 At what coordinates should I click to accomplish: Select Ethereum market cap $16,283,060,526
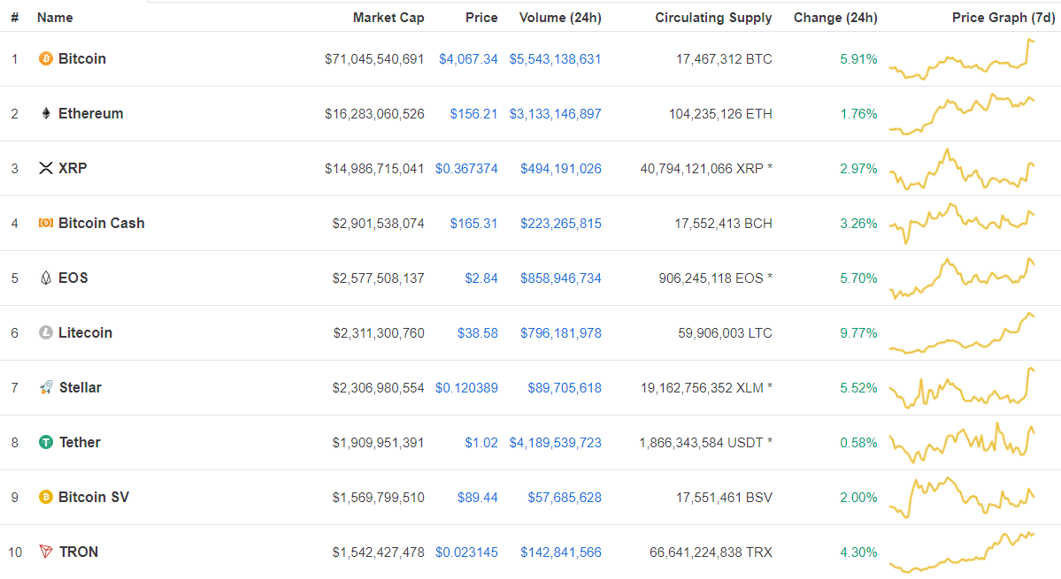click(374, 114)
